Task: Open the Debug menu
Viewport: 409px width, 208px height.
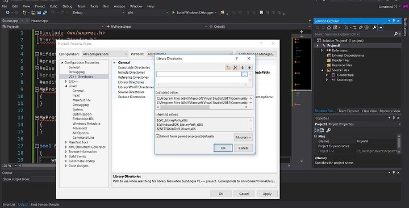Action: [67, 6]
